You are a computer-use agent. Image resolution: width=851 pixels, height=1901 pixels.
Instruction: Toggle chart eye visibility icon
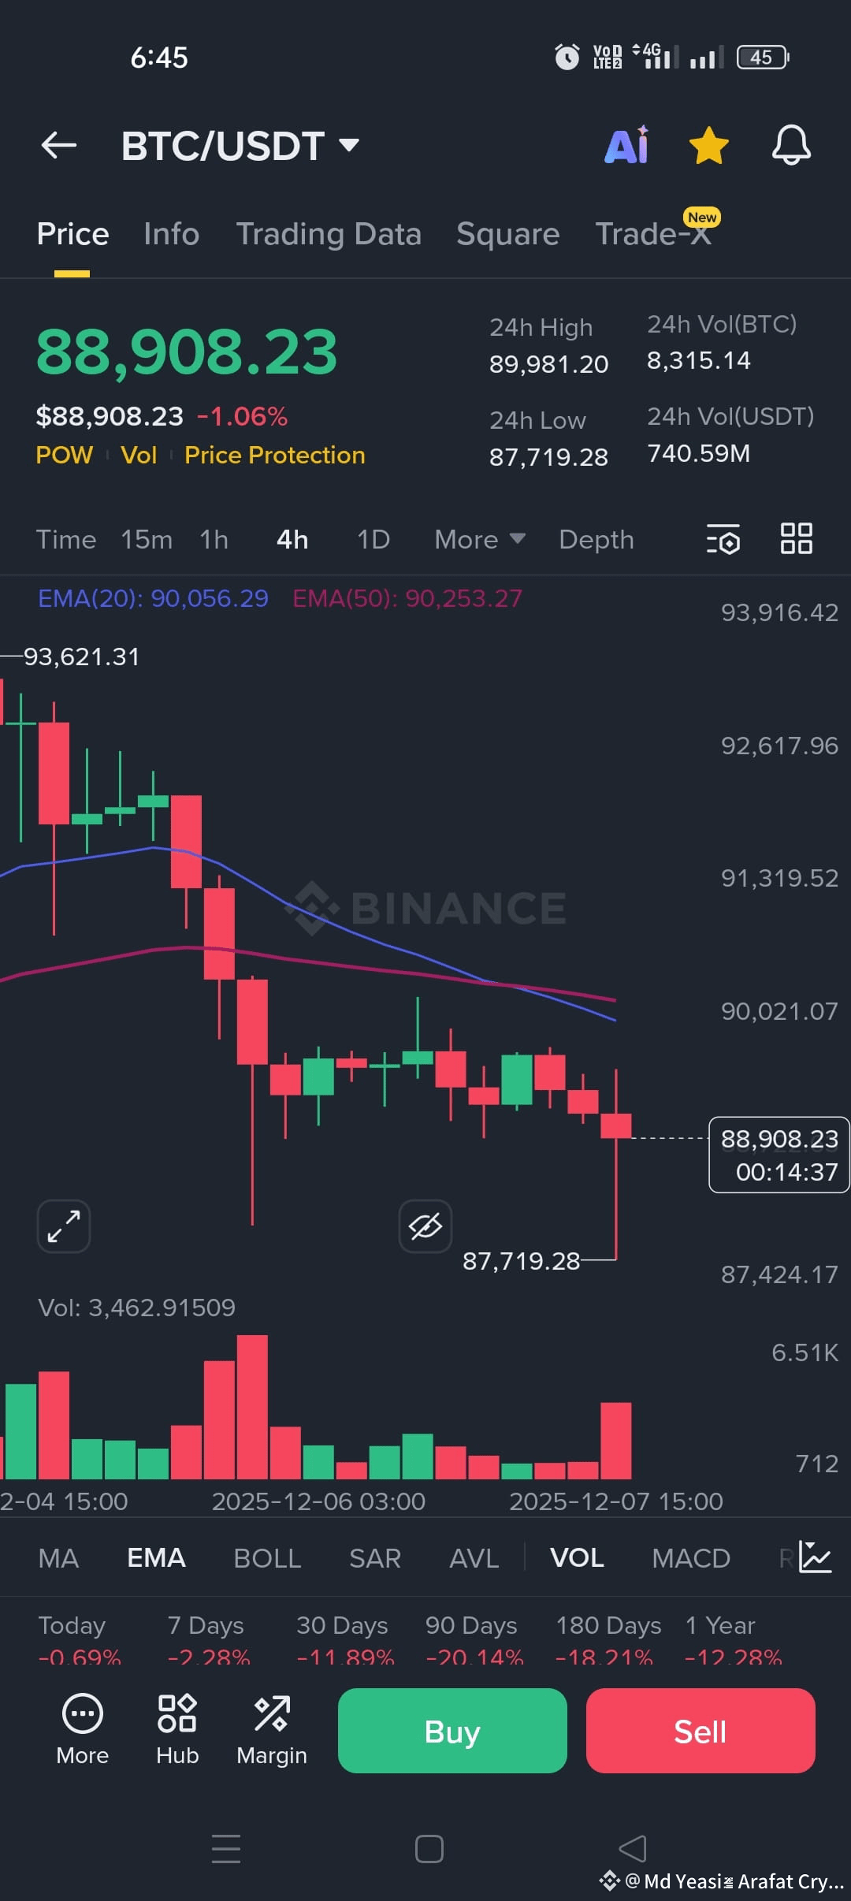pos(425,1226)
